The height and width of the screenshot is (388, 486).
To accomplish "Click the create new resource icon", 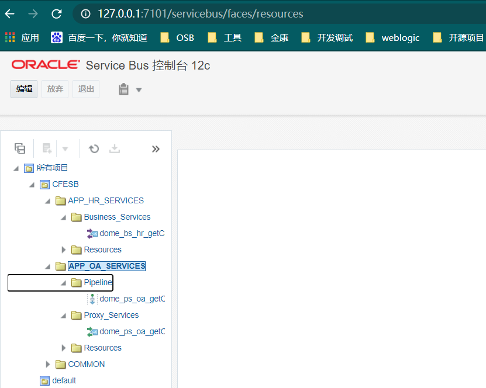I will (x=47, y=148).
